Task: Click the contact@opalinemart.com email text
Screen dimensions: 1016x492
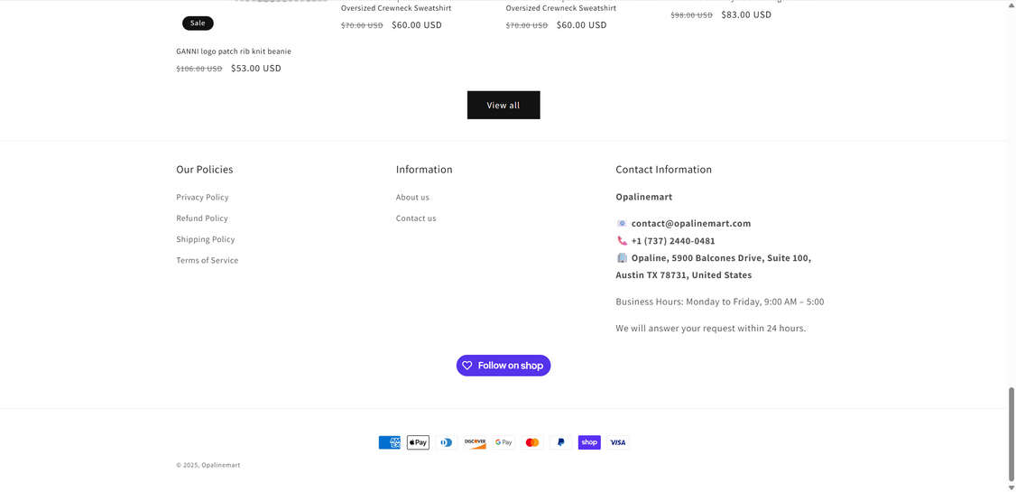Action: (x=691, y=223)
